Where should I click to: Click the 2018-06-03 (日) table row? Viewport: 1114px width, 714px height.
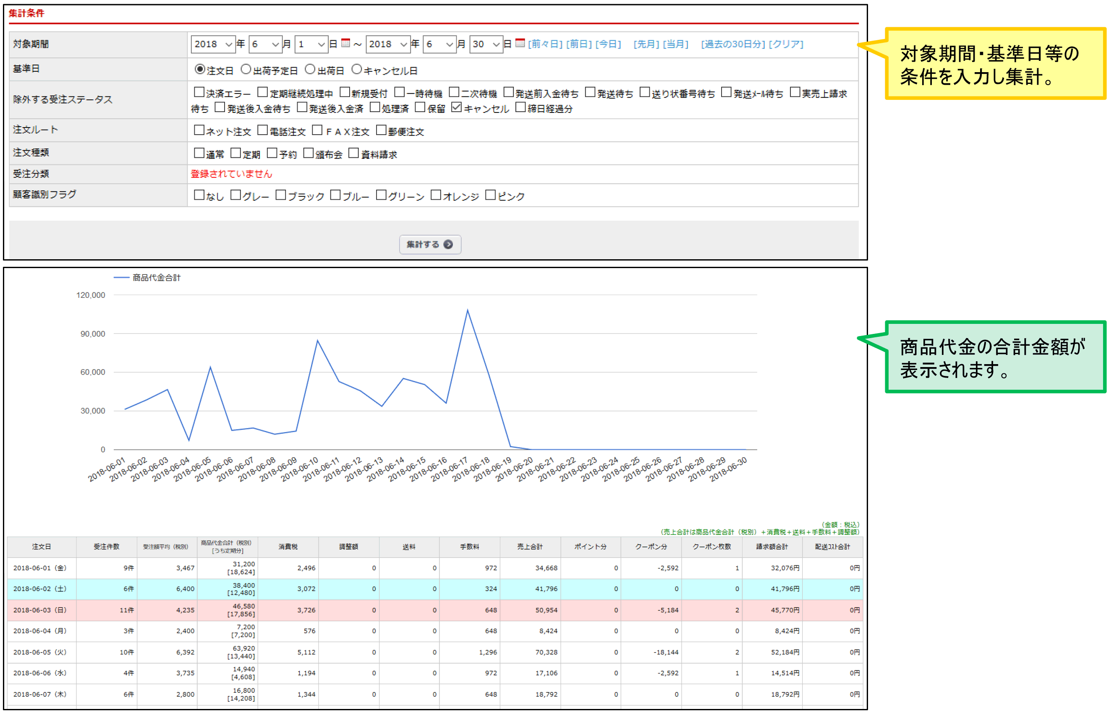[x=40, y=610]
